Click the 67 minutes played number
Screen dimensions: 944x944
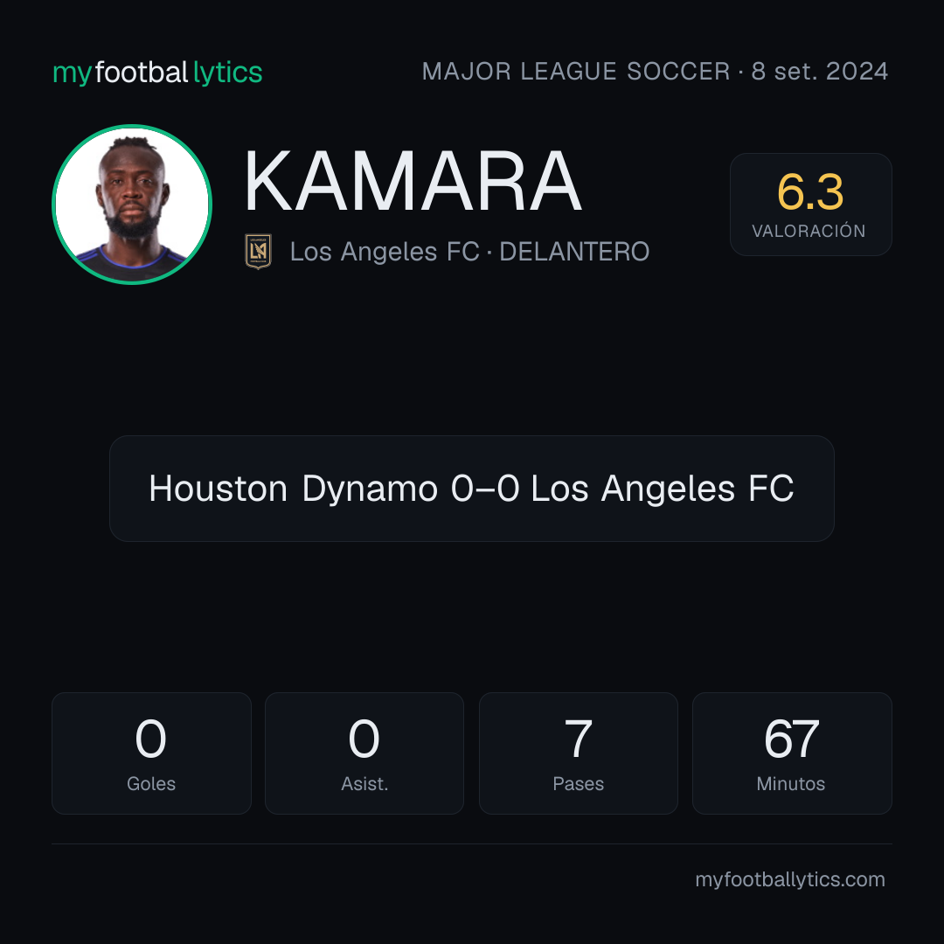[792, 739]
